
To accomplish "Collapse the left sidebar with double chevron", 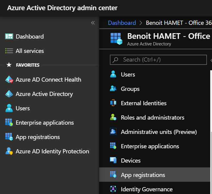I will 93,23.
